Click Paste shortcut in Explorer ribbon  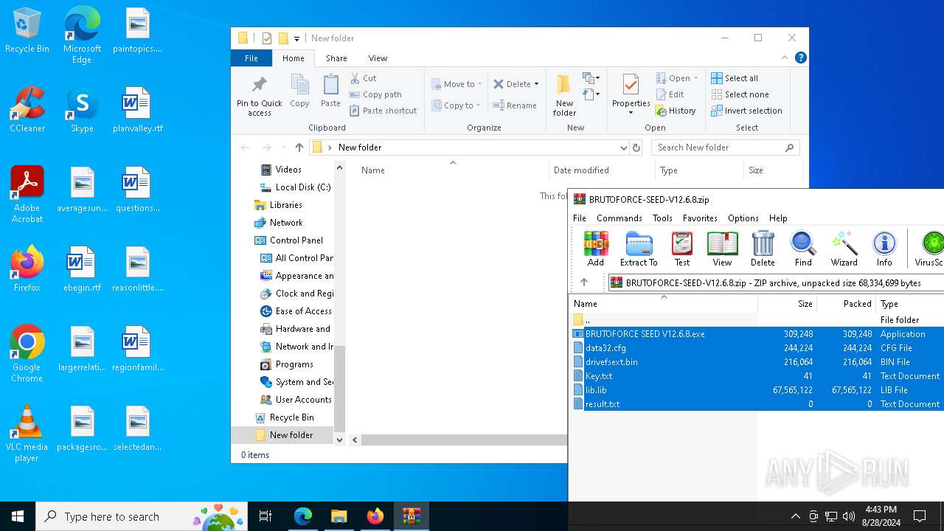coord(383,111)
